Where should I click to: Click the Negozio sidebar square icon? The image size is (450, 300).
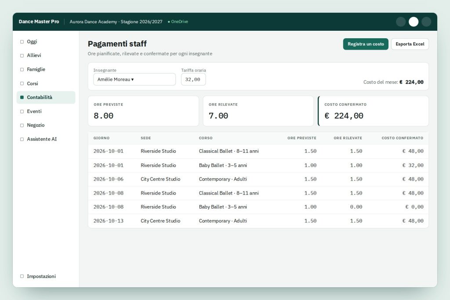click(x=22, y=125)
